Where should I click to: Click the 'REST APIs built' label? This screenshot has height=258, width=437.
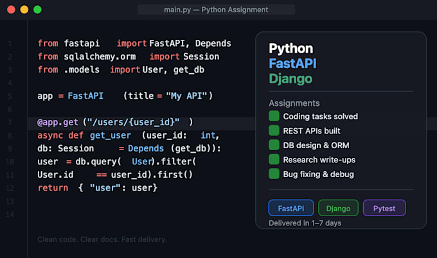pos(312,131)
